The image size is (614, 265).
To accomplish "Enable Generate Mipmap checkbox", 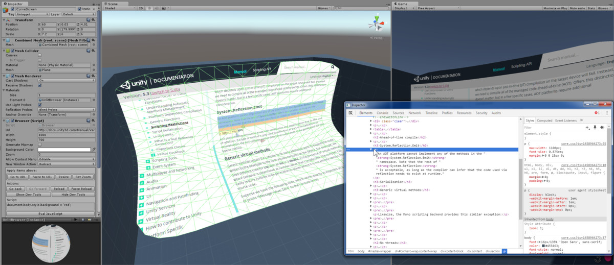I will coord(40,144).
